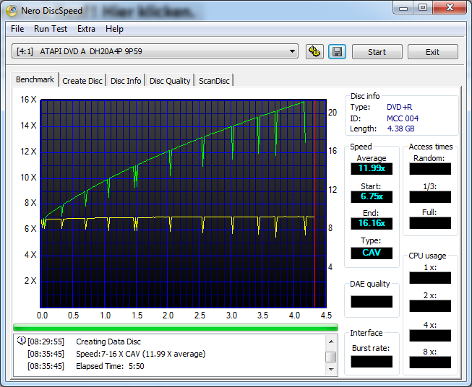Open the Run Test menu
Image resolution: width=472 pixels, height=387 pixels.
51,29
